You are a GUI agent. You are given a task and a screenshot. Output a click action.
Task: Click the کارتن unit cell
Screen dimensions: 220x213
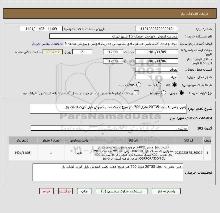click(x=79, y=153)
